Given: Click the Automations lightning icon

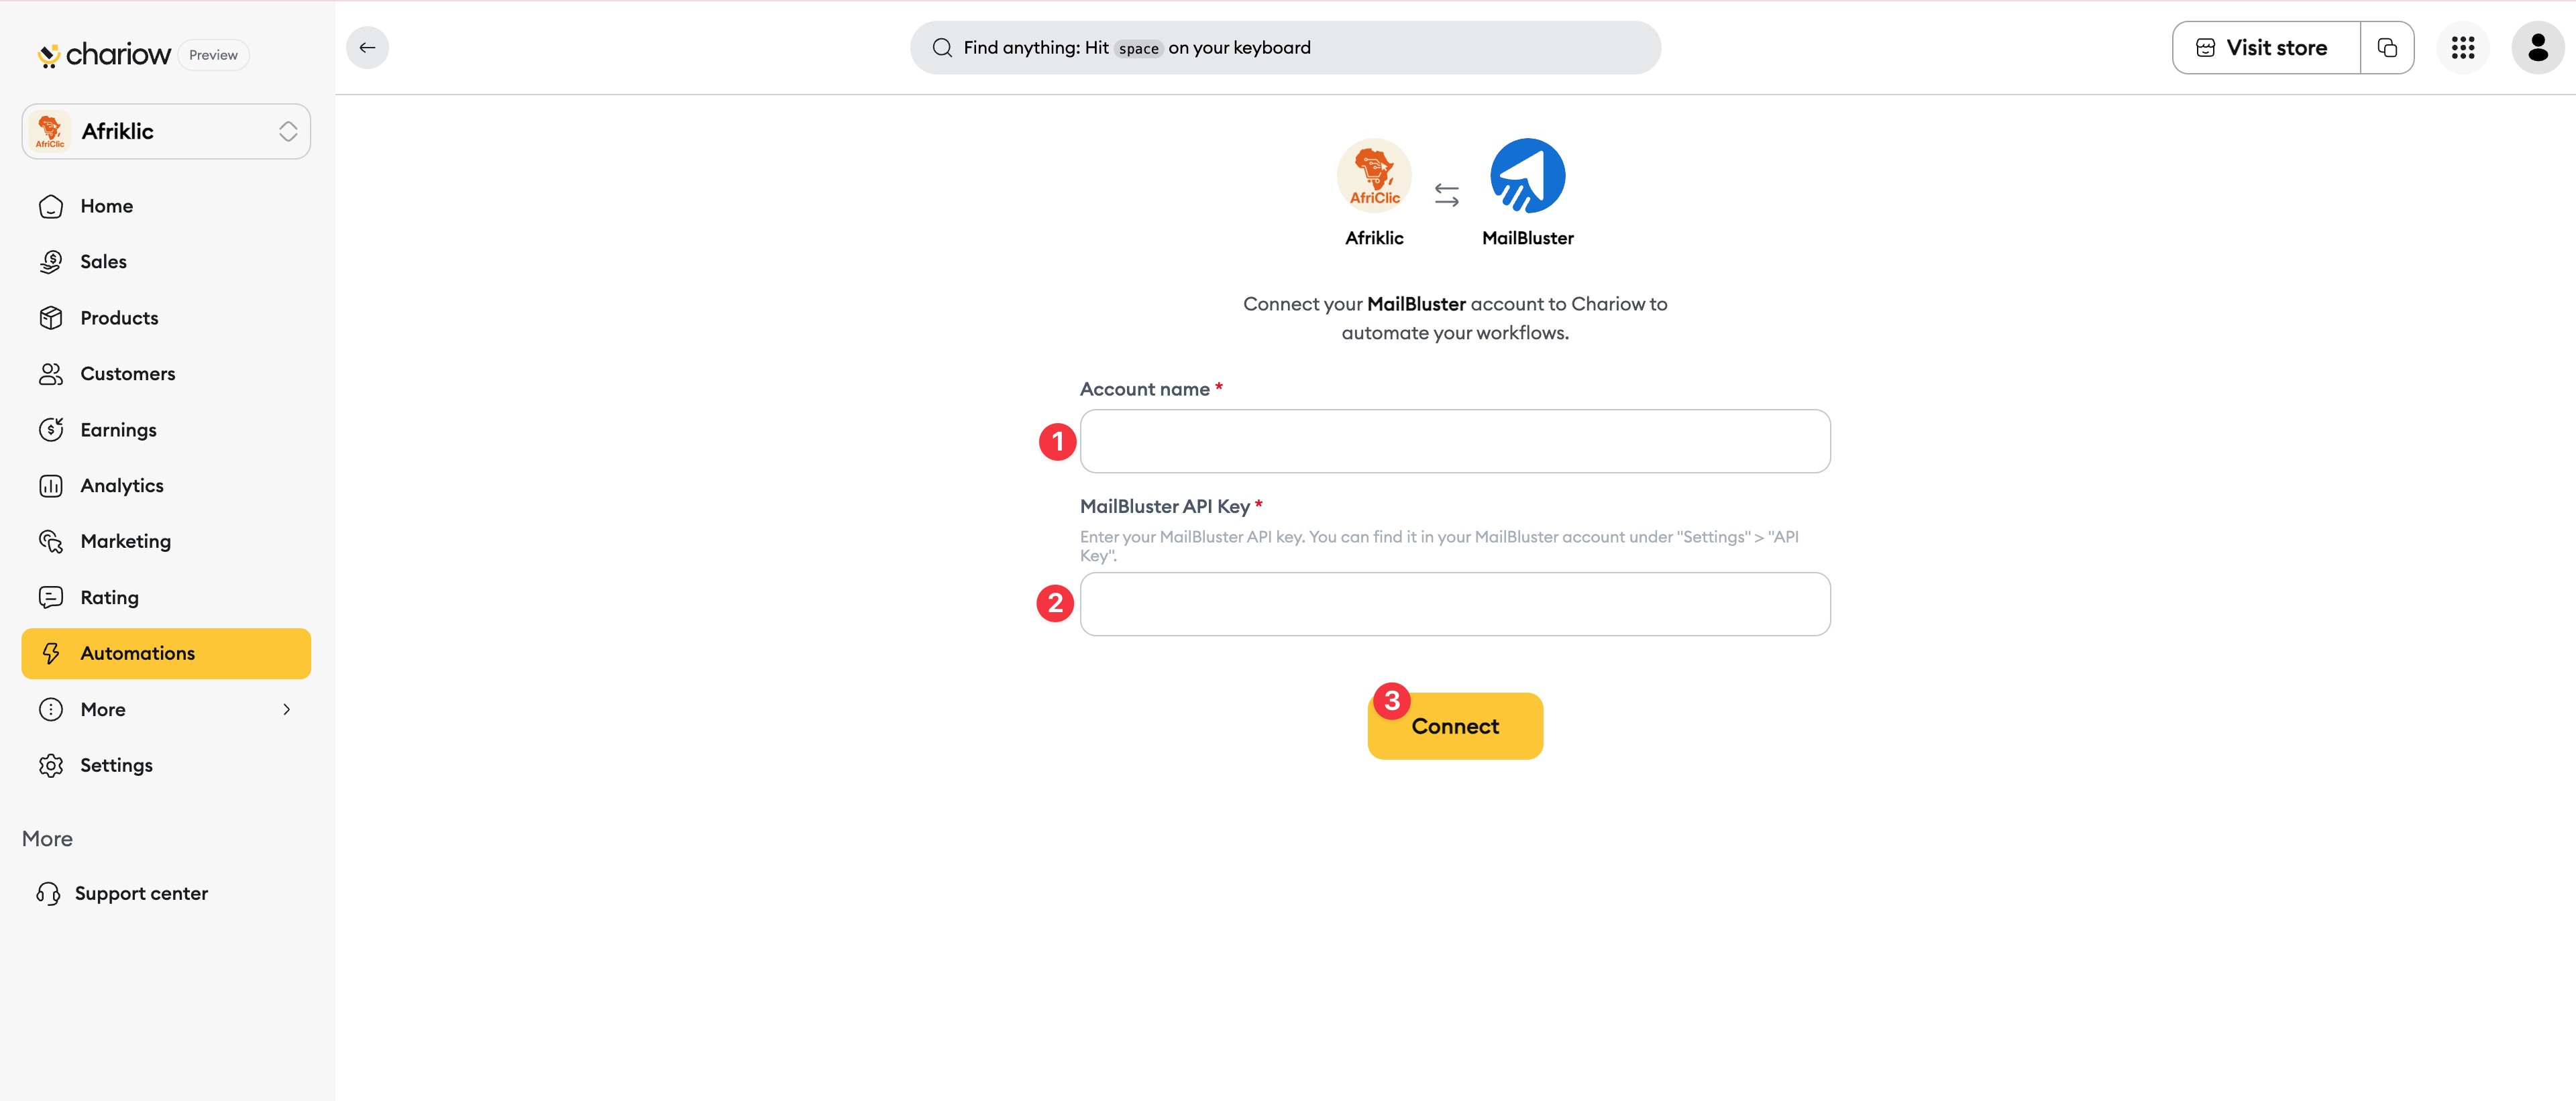Looking at the screenshot, I should [x=51, y=653].
